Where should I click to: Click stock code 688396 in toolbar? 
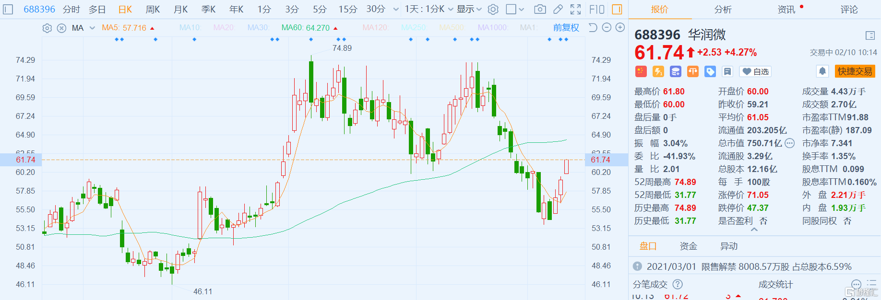click(39, 9)
